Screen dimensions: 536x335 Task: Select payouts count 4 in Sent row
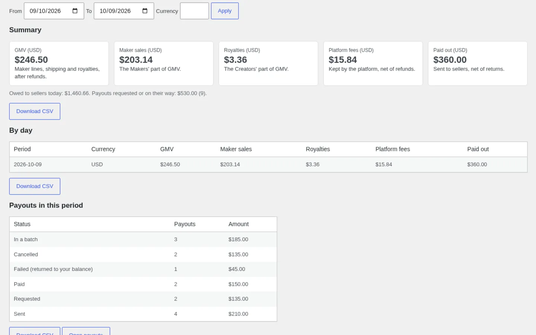(176, 314)
